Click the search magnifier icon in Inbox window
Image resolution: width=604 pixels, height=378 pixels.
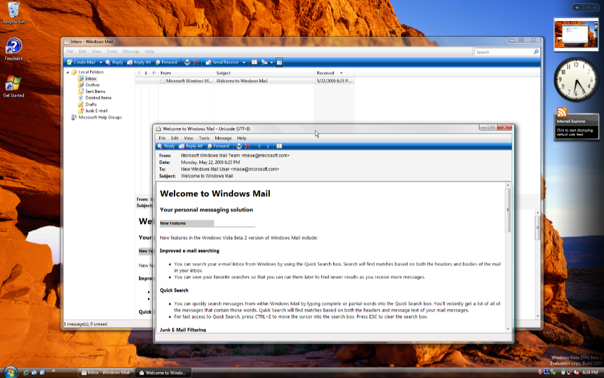click(x=536, y=52)
